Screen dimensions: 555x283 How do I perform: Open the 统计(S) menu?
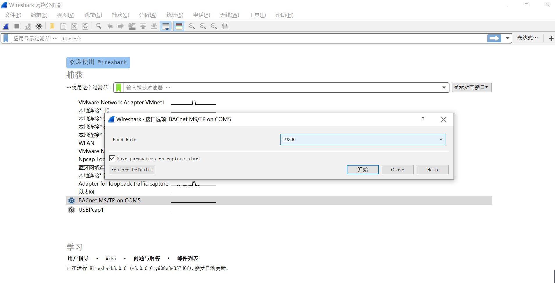(175, 15)
